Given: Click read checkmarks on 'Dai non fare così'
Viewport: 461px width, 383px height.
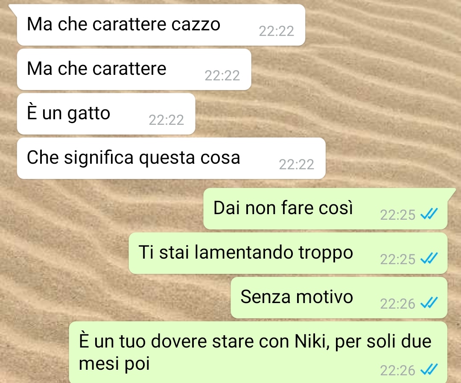Looking at the screenshot, I should pyautogui.click(x=429, y=214).
